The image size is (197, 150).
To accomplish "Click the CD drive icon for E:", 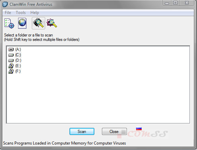I will pos(11,66).
